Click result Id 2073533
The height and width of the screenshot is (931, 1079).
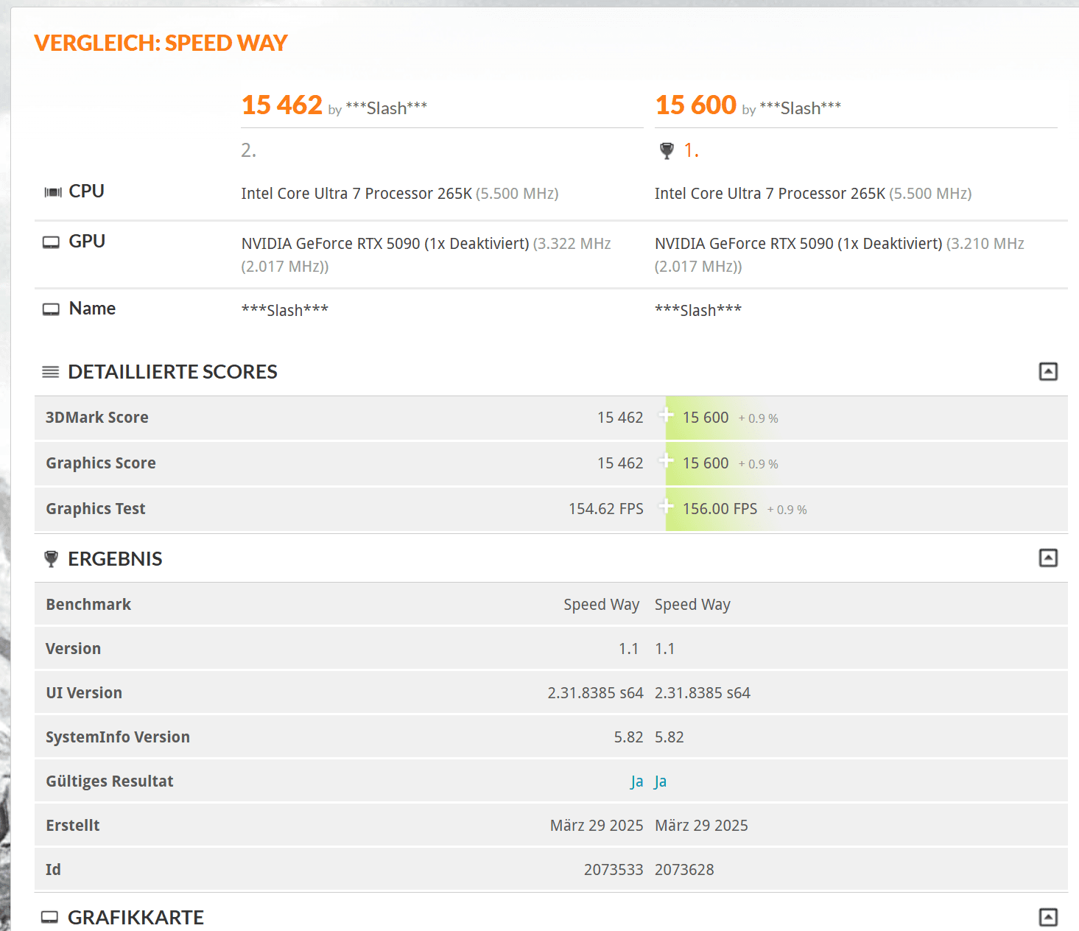click(x=614, y=870)
